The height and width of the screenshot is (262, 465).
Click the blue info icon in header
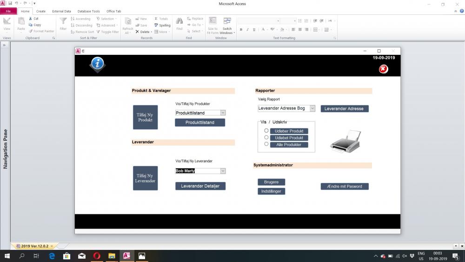[x=97, y=64]
